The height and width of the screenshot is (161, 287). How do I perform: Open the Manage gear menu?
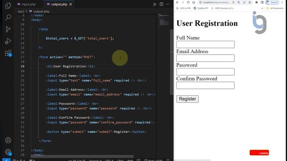8,152
